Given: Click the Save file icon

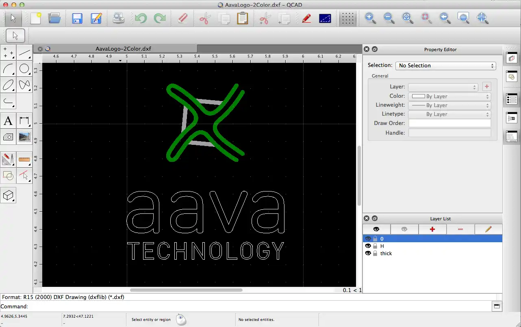Looking at the screenshot, I should pos(77,18).
